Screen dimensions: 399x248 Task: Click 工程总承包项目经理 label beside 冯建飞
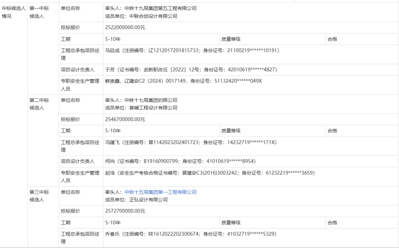tap(80, 146)
